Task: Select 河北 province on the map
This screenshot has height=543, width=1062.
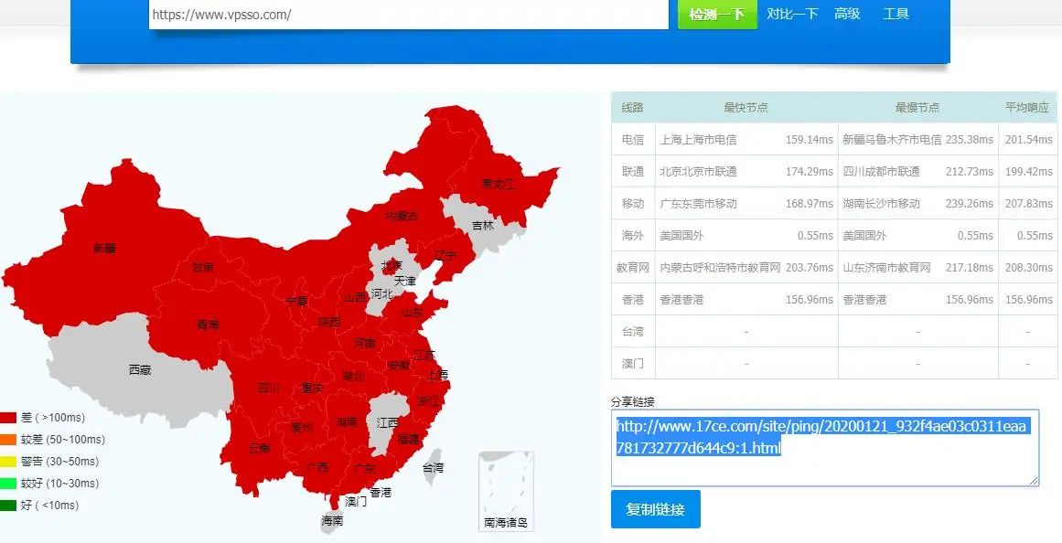Action: (381, 294)
